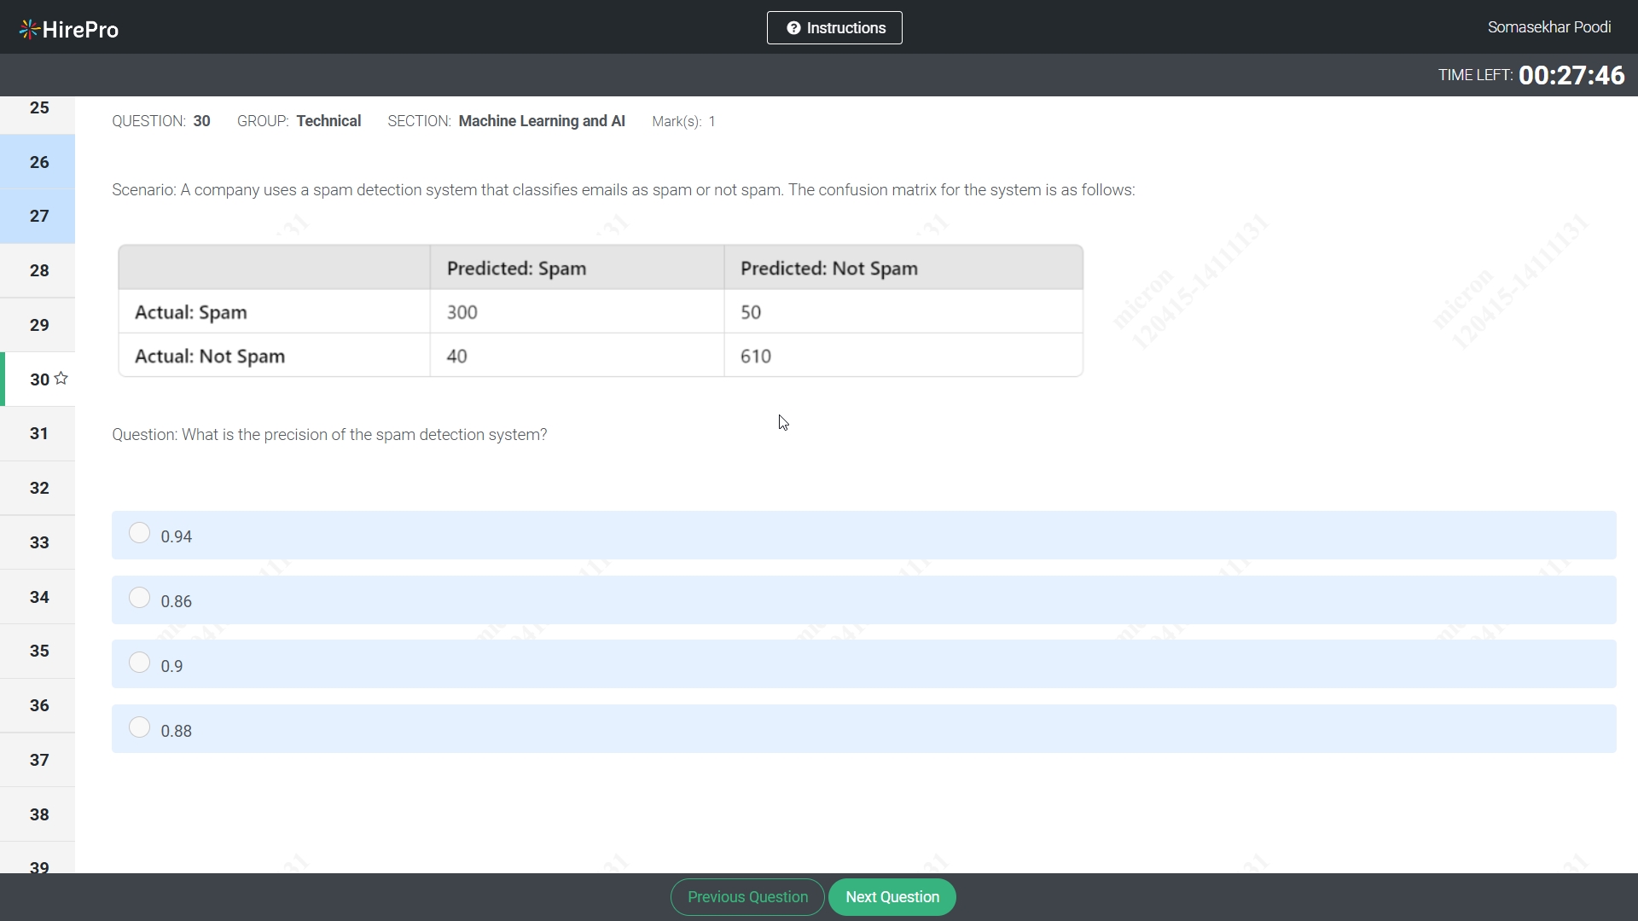The width and height of the screenshot is (1638, 921).
Task: Open the Instructions help button
Action: tap(834, 28)
